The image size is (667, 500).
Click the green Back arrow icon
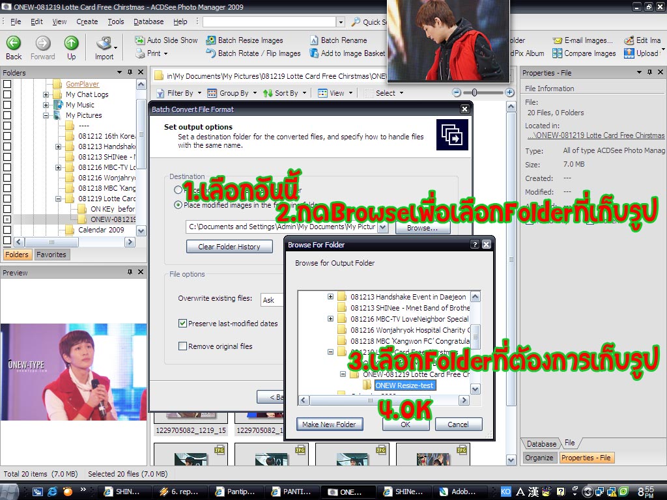click(x=14, y=43)
